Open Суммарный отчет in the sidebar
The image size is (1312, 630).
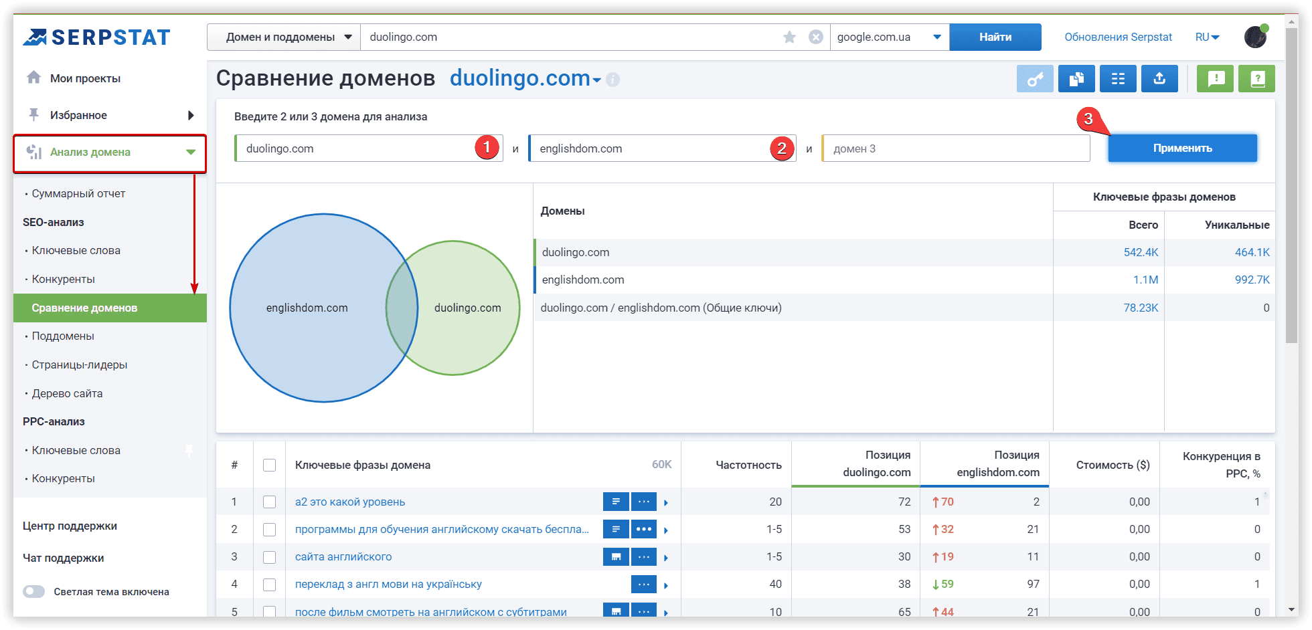[x=78, y=193]
